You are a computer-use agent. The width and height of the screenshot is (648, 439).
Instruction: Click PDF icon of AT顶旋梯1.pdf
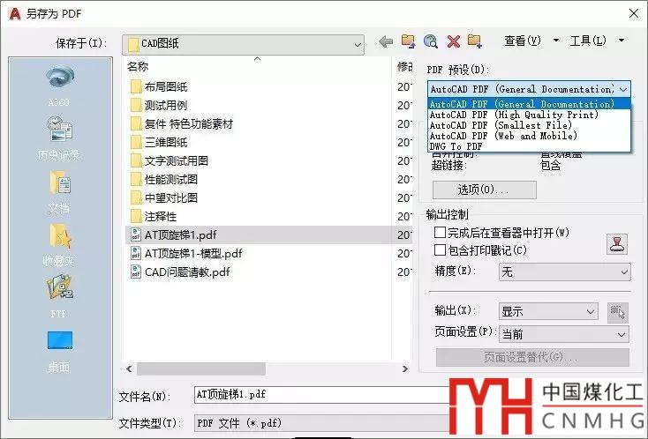pyautogui.click(x=136, y=234)
